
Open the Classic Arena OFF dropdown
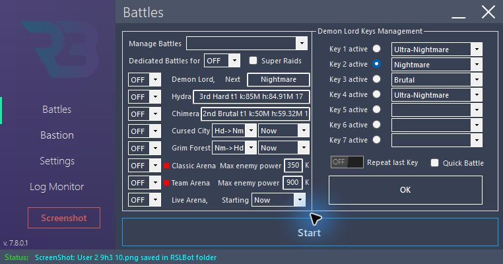(145, 166)
